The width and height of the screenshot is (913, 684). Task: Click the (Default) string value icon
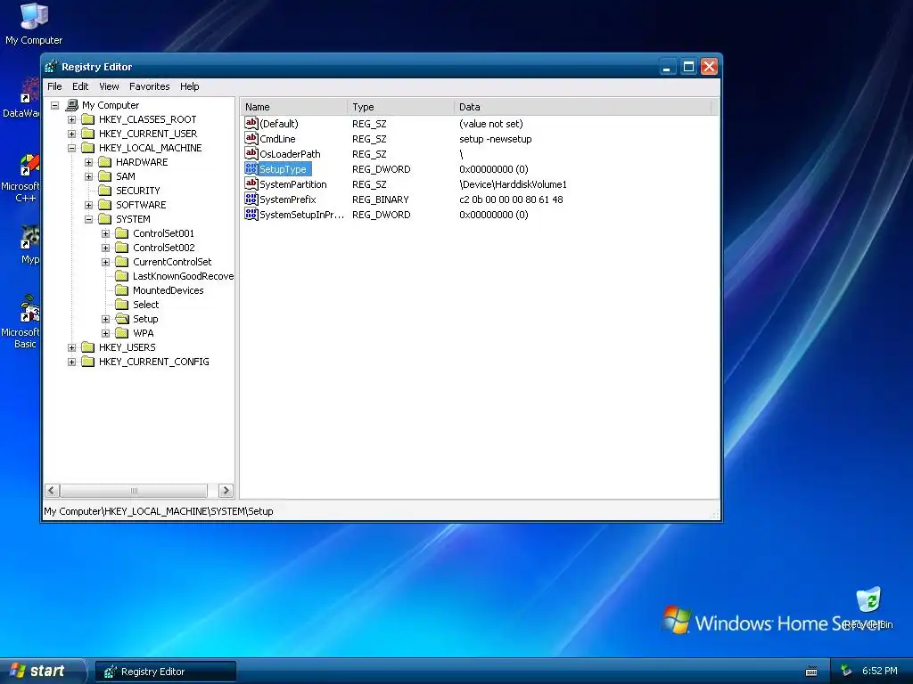[x=251, y=123]
